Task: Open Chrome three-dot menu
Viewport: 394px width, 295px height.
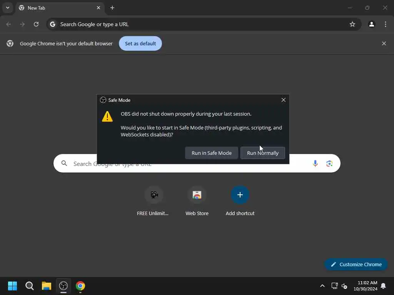Action: [x=386, y=24]
